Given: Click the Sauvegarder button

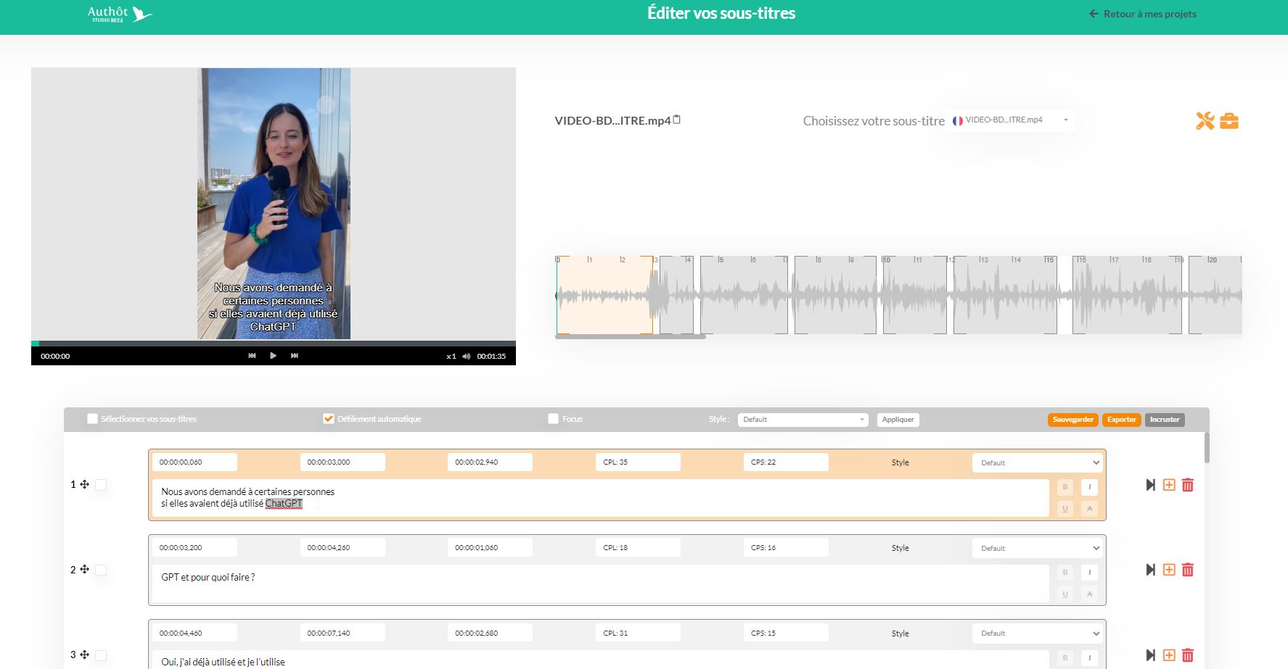Looking at the screenshot, I should 1072,420.
